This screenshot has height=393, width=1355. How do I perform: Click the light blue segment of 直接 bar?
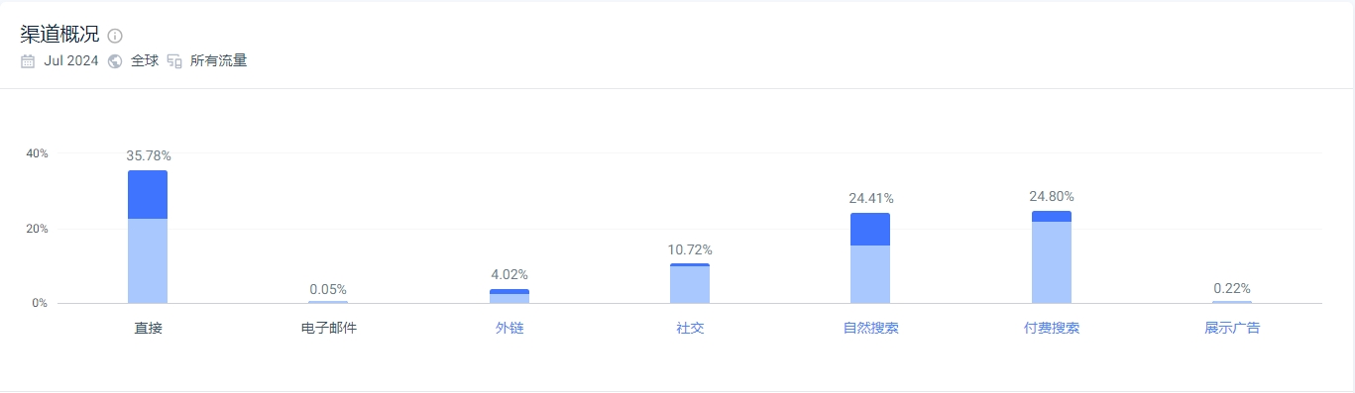(148, 261)
